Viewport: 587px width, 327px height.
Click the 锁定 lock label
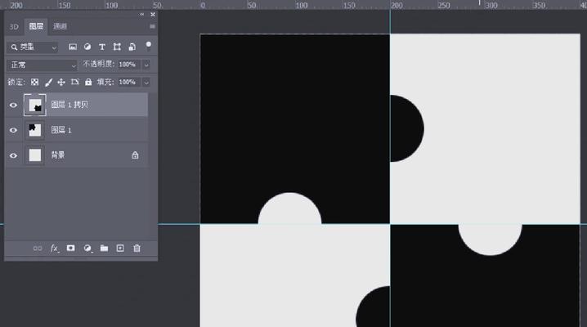point(16,82)
